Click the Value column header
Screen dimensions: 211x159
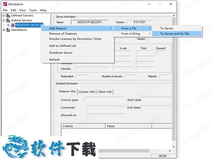pos(128,126)
